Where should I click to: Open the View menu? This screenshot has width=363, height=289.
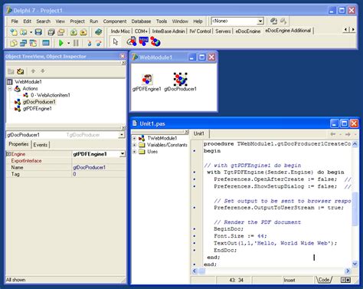click(60, 21)
